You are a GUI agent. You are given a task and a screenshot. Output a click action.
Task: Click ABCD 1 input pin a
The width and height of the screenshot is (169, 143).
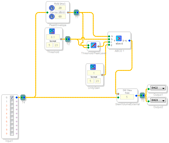109,36
